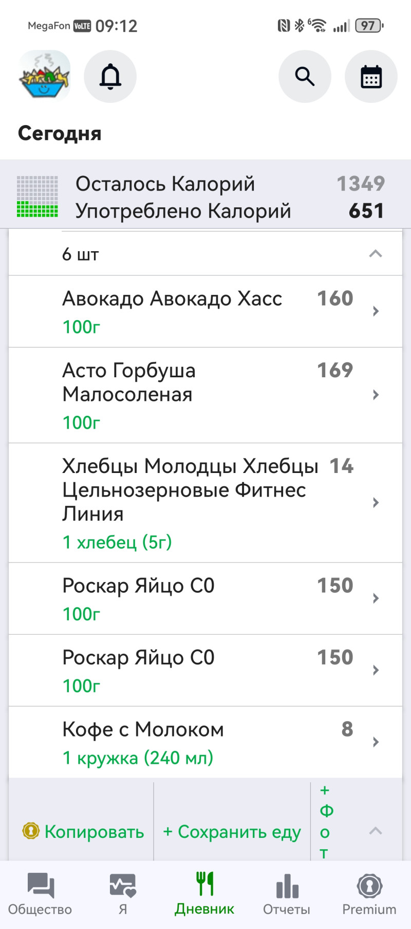This screenshot has width=411, height=929.
Task: Switch to the Общество tab
Action: pyautogui.click(x=40, y=895)
